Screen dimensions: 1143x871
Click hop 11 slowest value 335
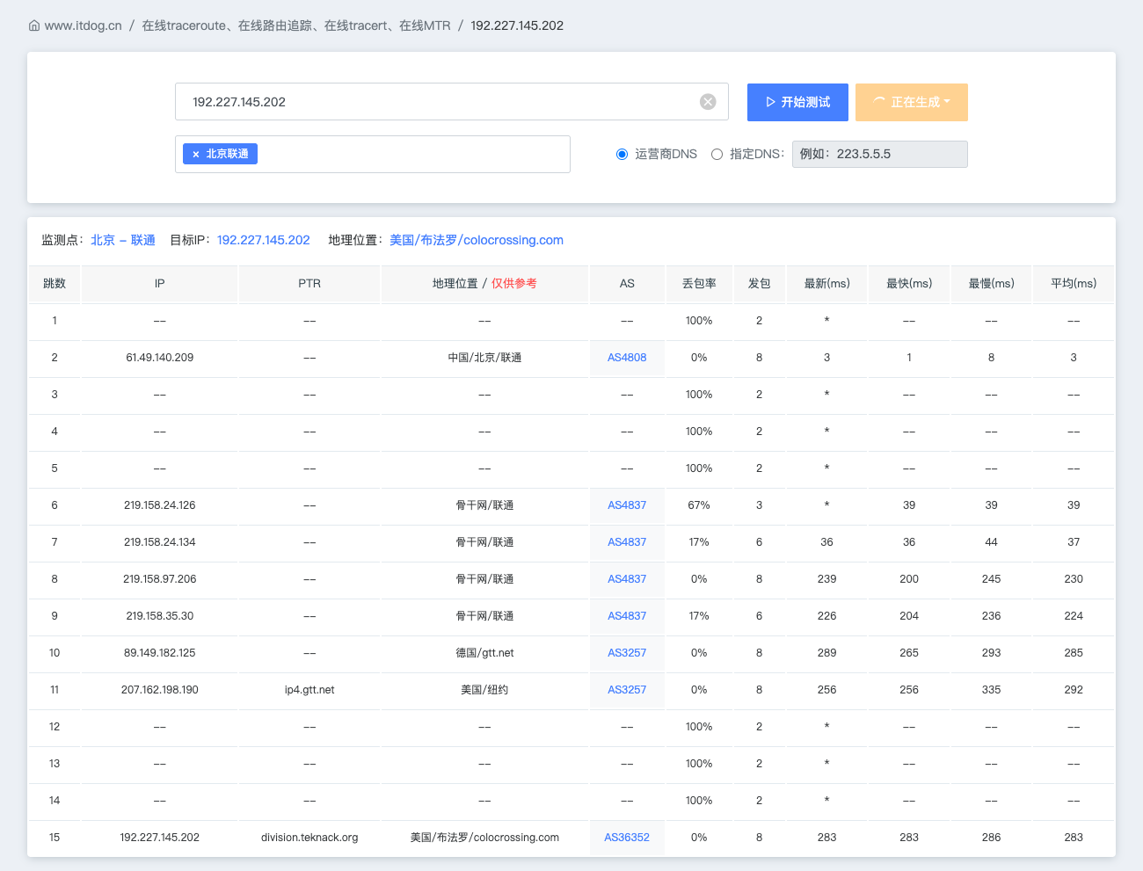(x=992, y=690)
